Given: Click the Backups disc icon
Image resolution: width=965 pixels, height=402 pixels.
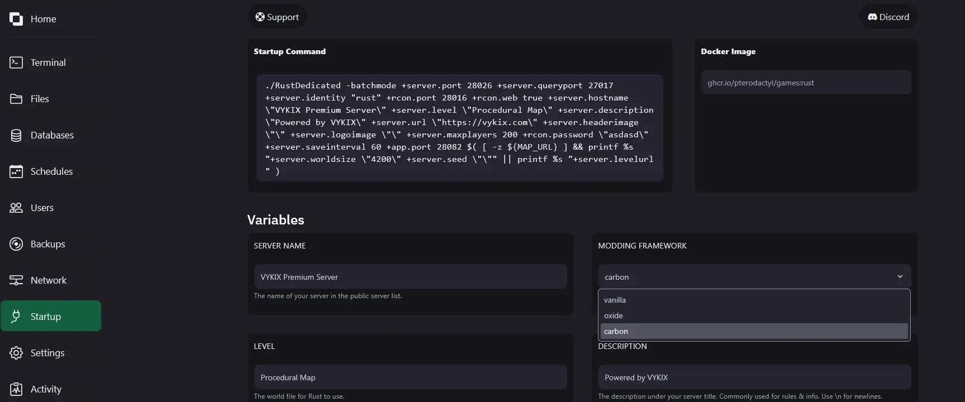Looking at the screenshot, I should (16, 244).
